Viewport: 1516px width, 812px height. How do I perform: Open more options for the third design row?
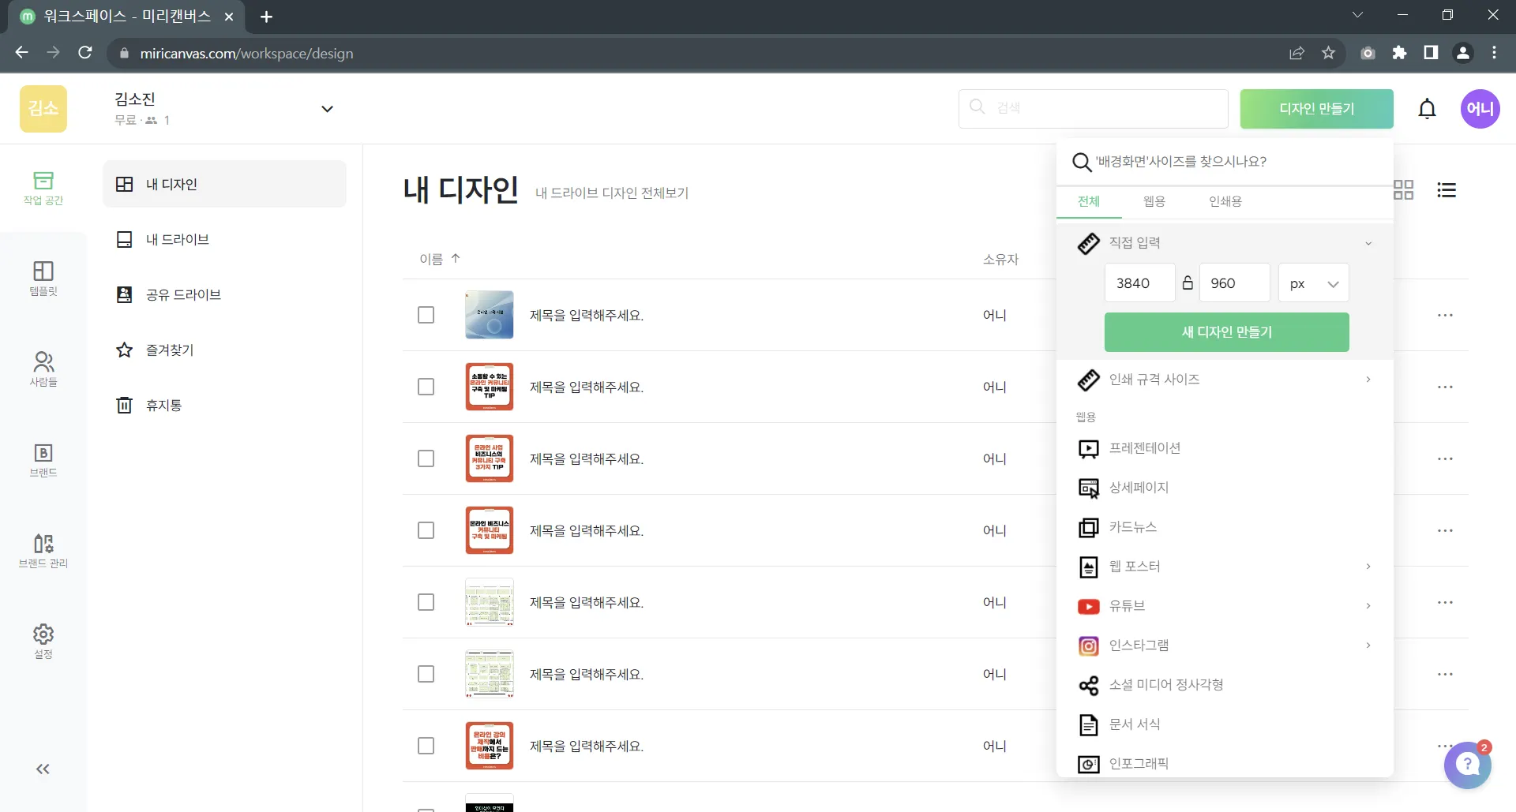point(1446,459)
